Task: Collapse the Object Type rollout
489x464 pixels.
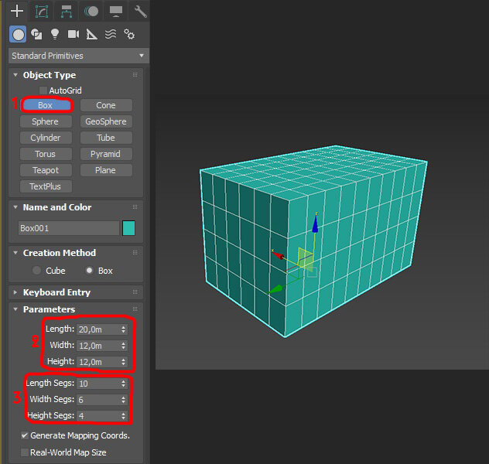Action: (15, 75)
